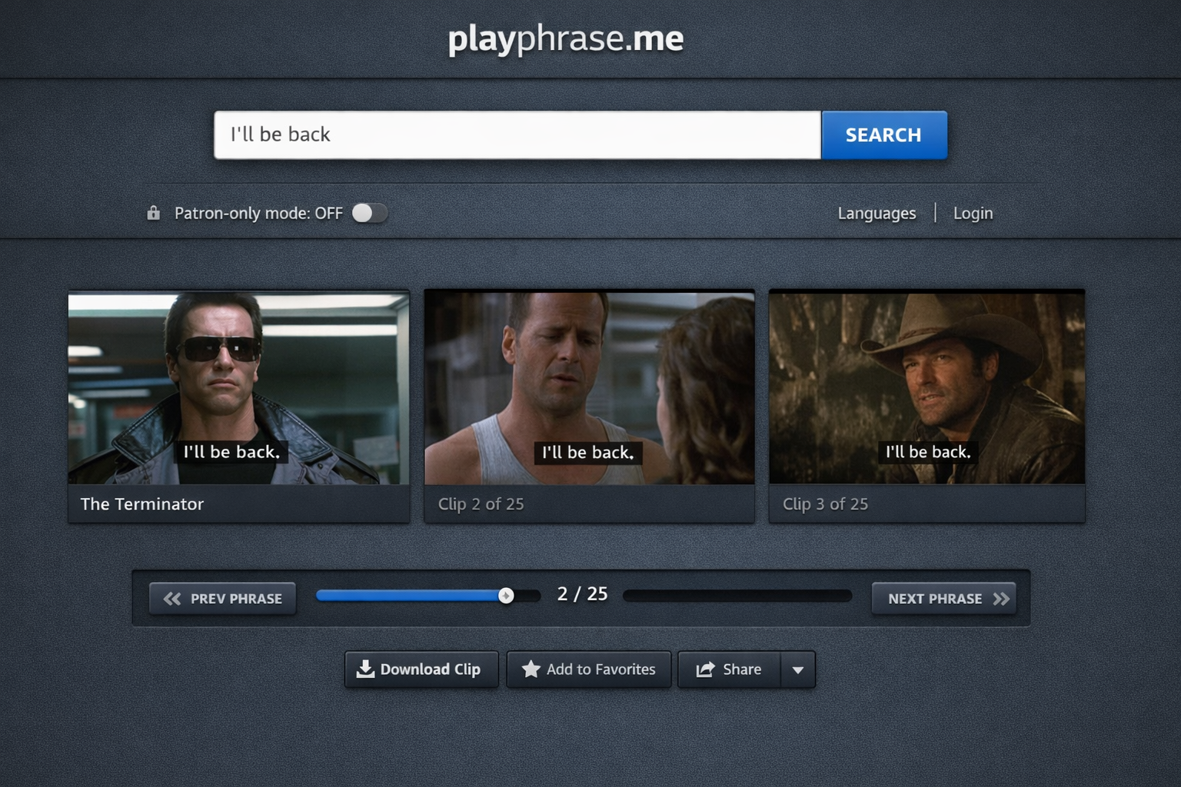The height and width of the screenshot is (787, 1181).
Task: Click the playphrase.me logo
Action: coord(565,38)
